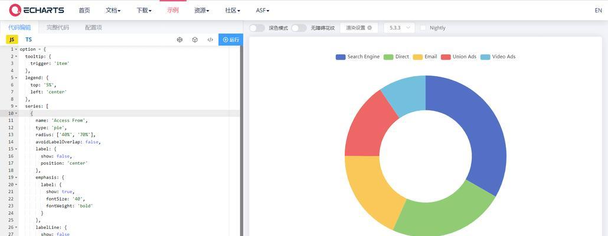Click code line "name: 'Access From',"
This screenshot has width=608, height=236.
point(61,120)
